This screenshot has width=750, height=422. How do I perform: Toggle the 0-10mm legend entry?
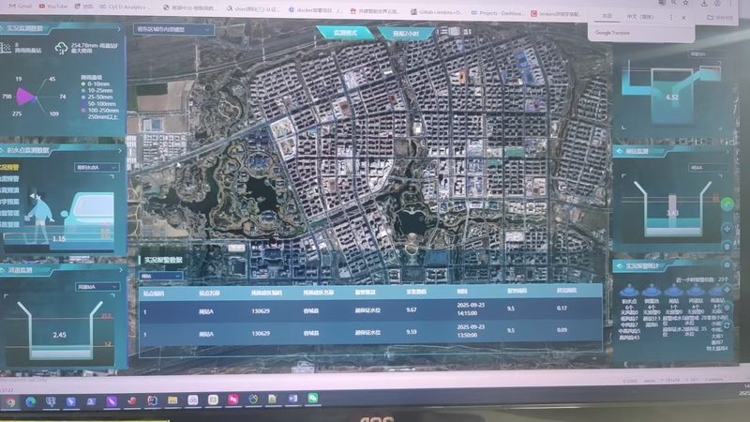(96, 83)
